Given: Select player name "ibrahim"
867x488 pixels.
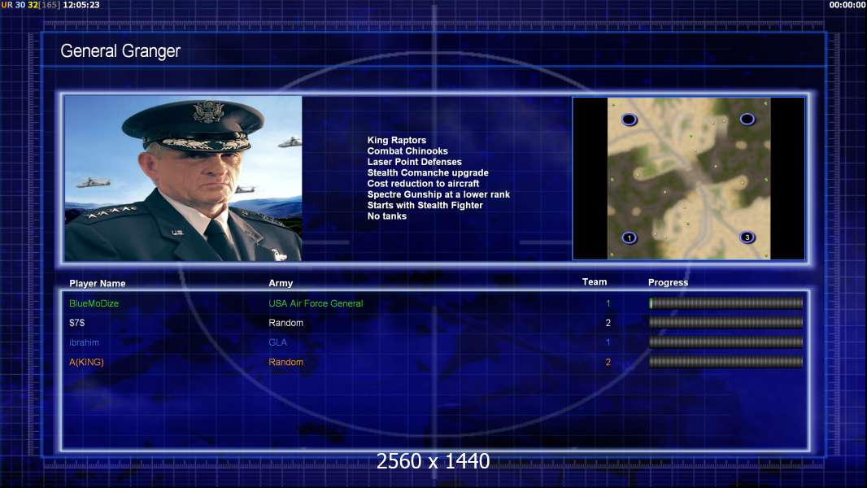Looking at the screenshot, I should tap(84, 342).
